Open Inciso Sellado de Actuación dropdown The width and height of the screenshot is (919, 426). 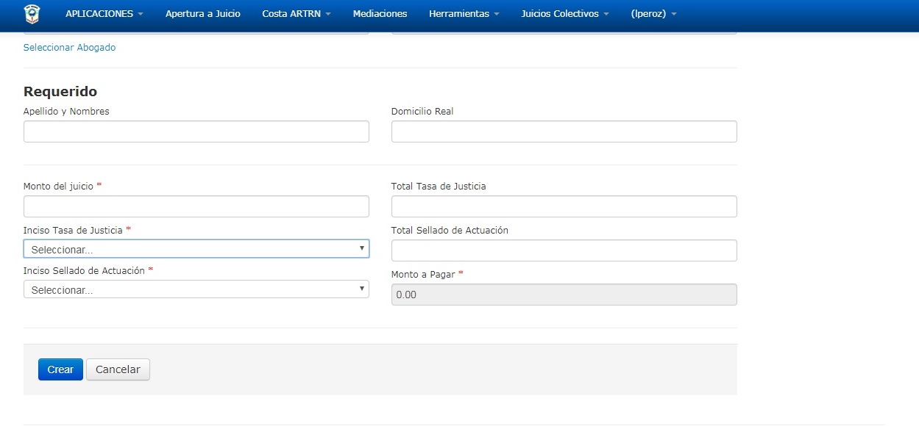[196, 289]
